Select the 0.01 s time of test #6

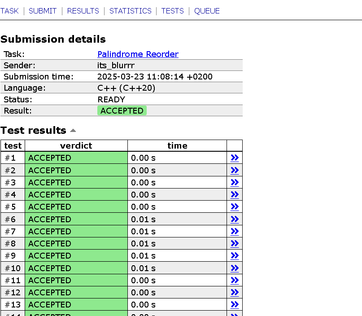(143, 219)
